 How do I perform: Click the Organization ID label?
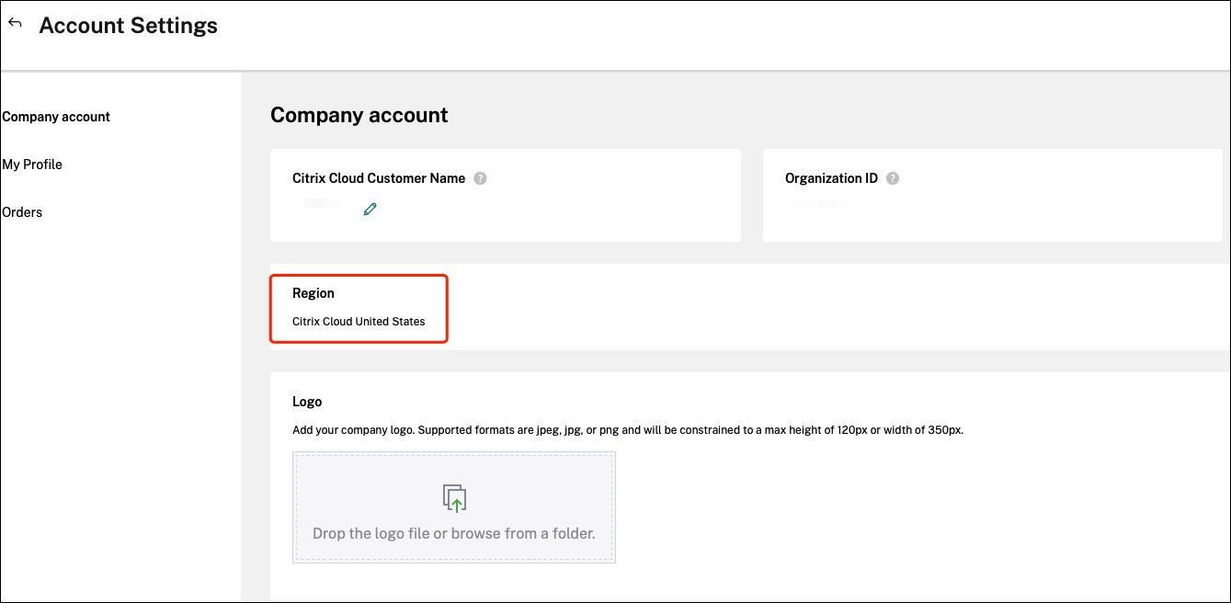click(831, 178)
